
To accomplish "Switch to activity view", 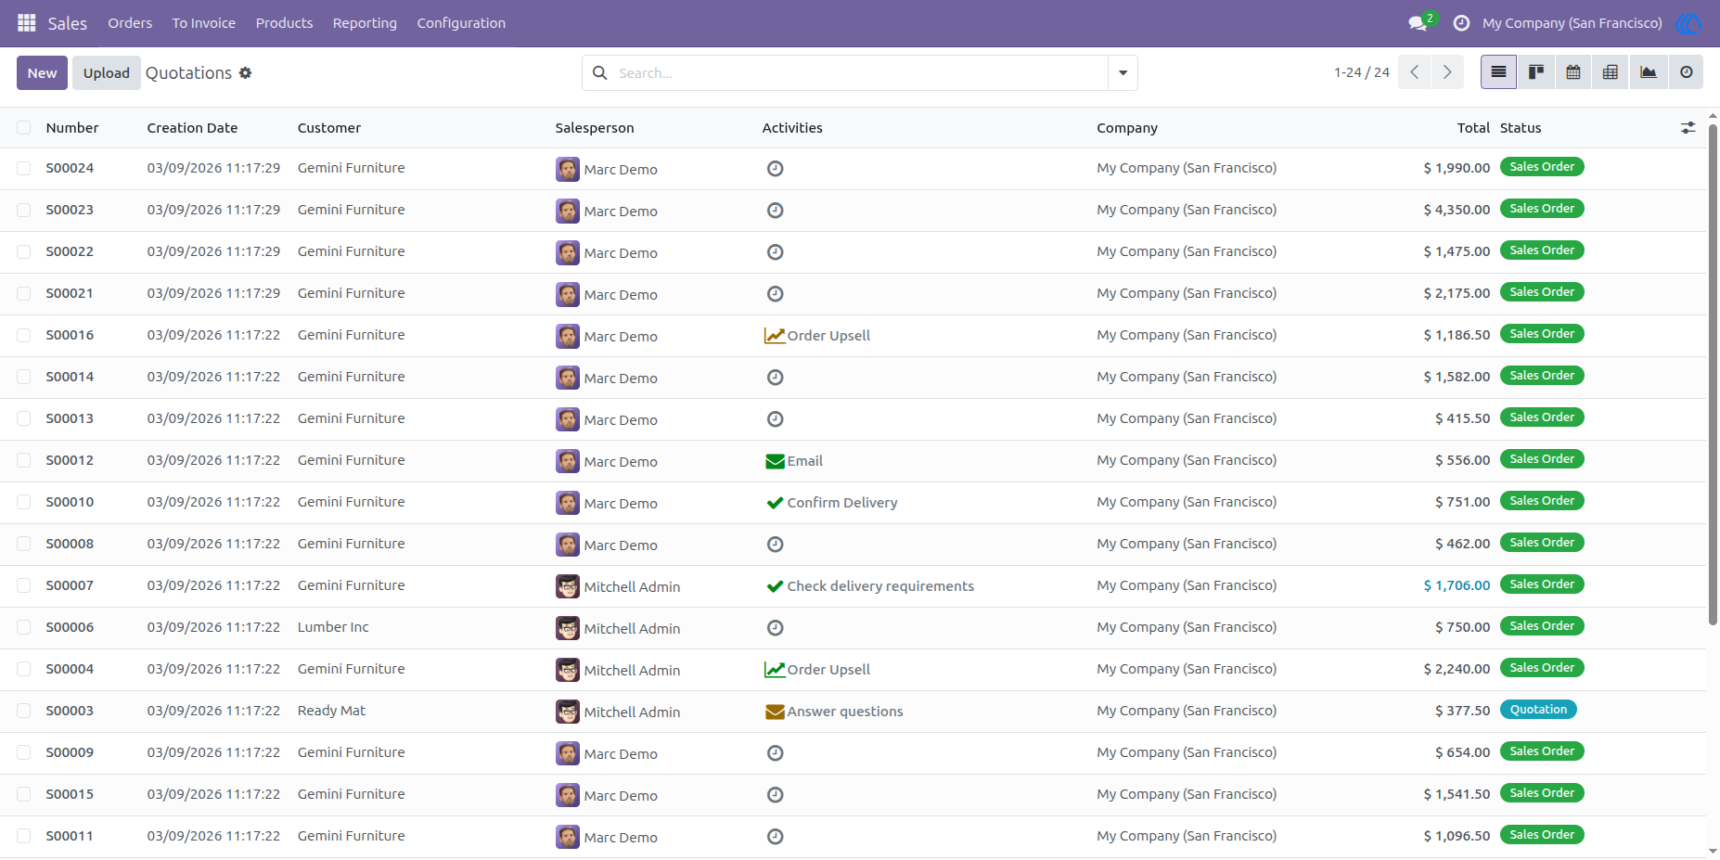I will tap(1686, 72).
